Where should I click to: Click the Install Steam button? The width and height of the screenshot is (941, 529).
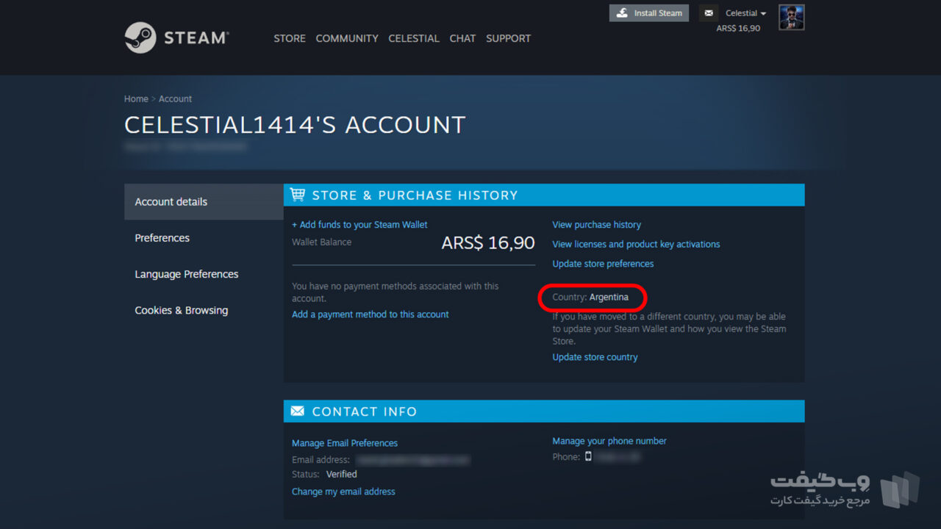649,13
